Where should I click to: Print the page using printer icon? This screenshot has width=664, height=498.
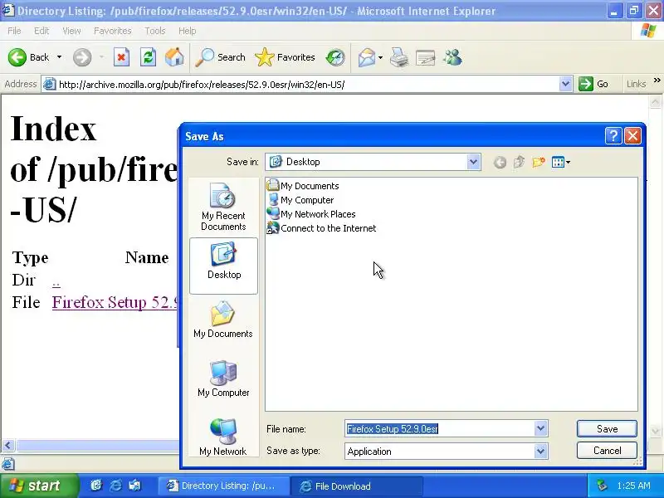(399, 57)
